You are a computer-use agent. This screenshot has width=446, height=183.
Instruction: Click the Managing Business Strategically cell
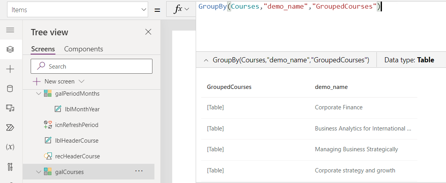356,149
